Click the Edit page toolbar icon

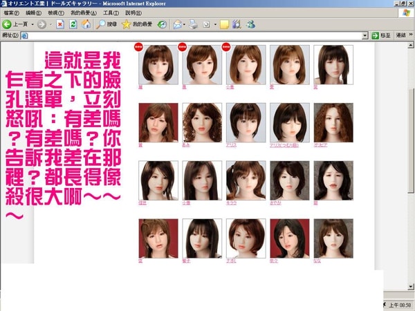[x=206, y=25]
